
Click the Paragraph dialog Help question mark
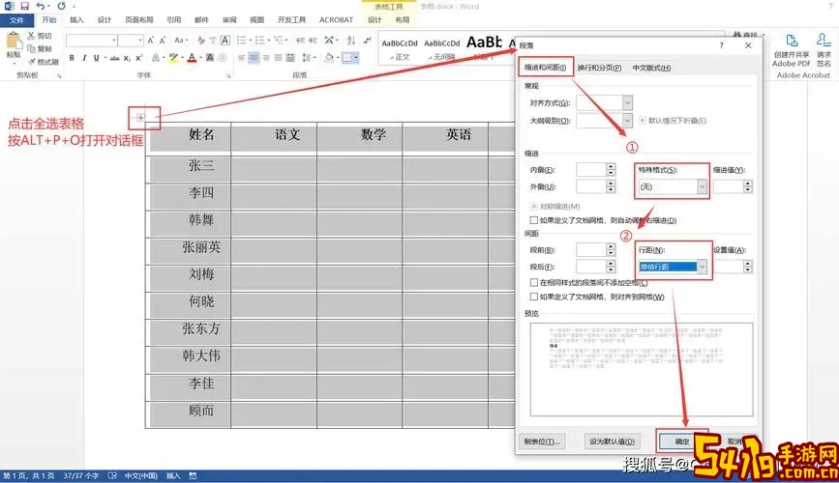tap(721, 45)
